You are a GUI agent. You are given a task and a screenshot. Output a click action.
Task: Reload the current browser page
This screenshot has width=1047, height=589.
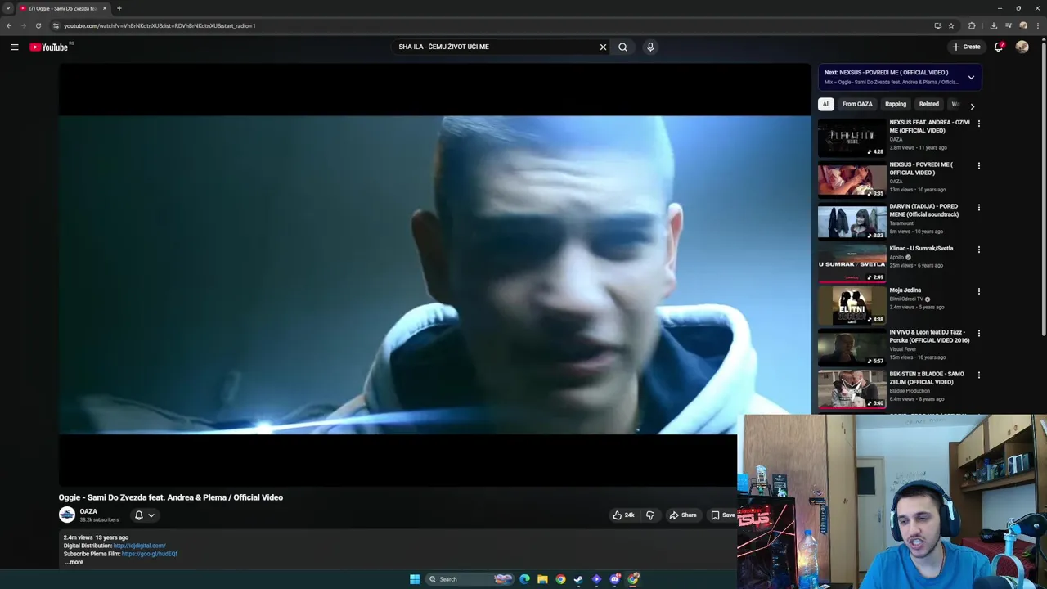(38, 25)
